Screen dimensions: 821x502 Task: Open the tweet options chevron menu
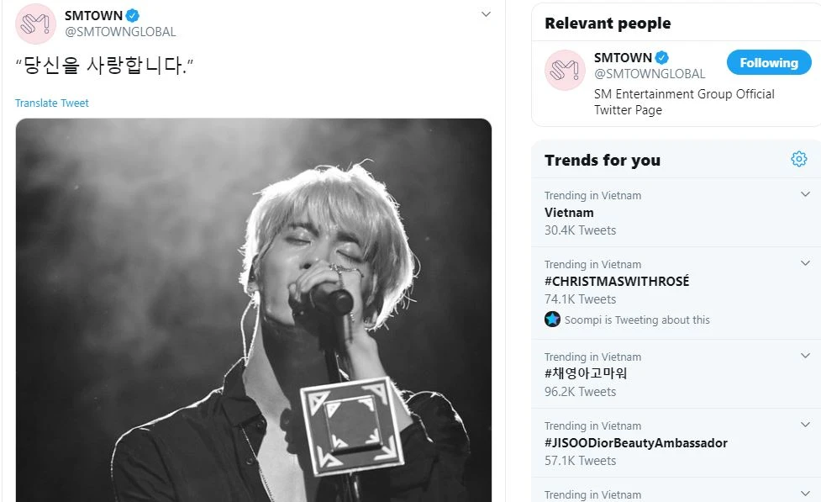tap(486, 14)
